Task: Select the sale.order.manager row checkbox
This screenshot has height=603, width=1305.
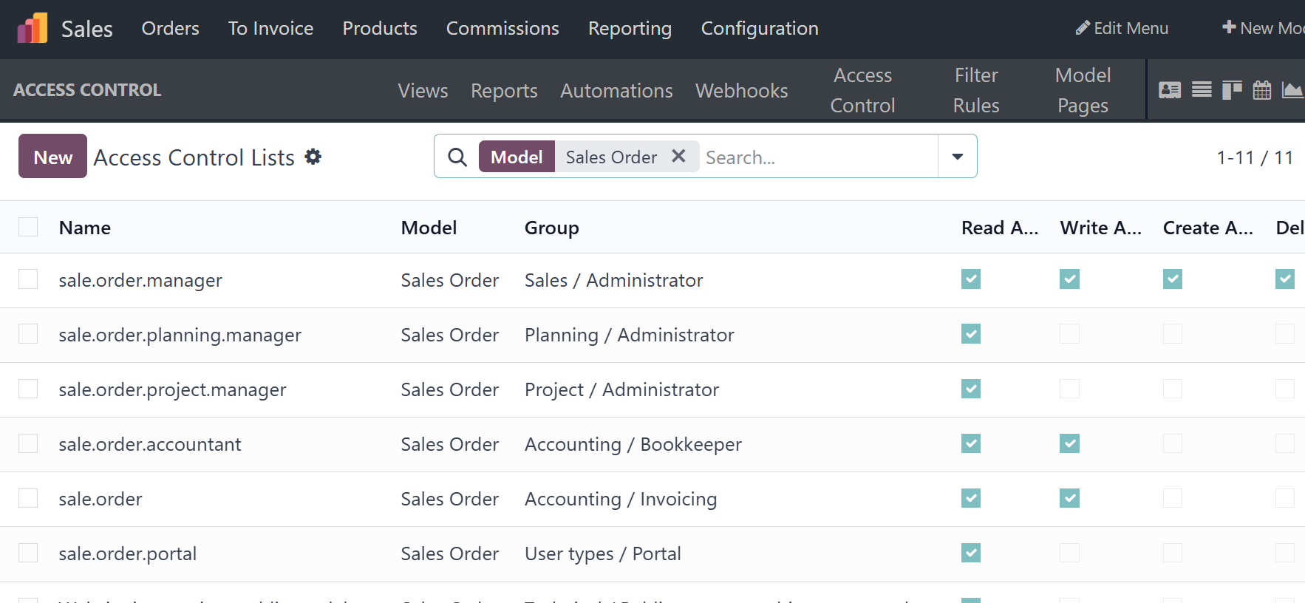Action: click(x=28, y=279)
